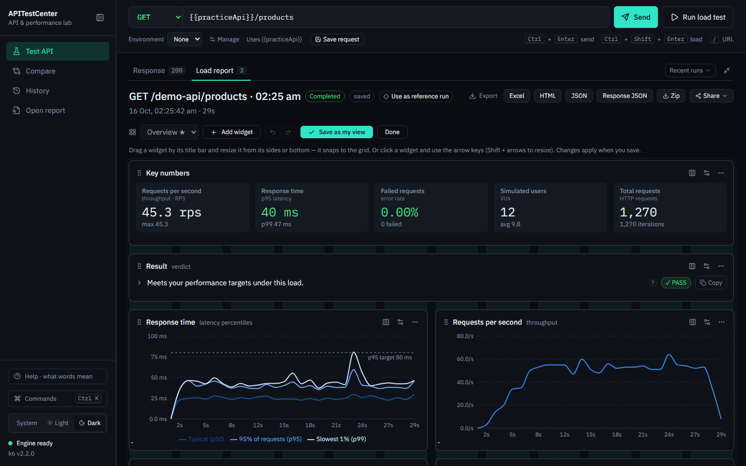
Task: Click the redo layout change icon
Action: point(289,133)
